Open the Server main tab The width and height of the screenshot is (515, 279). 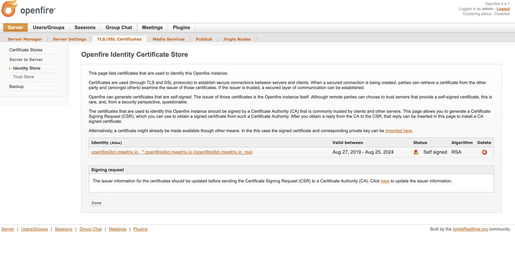click(15, 28)
